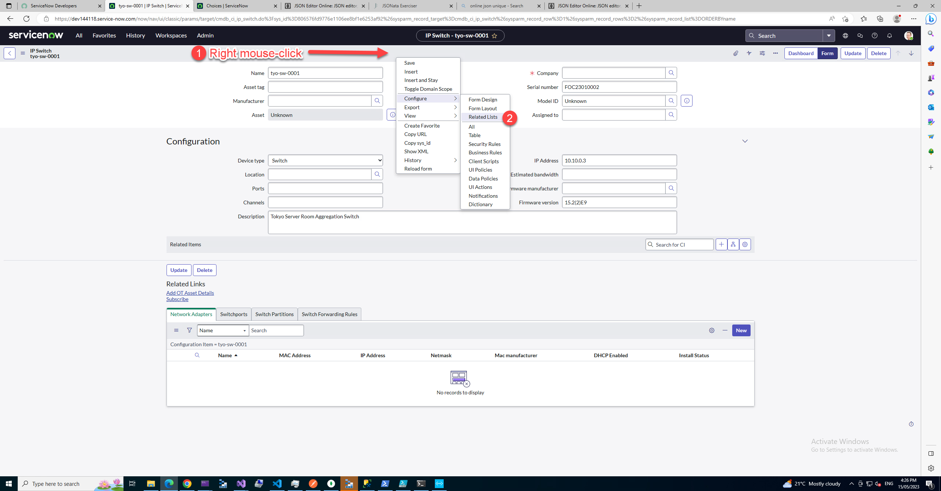Click the top Delete button
Image resolution: width=941 pixels, height=491 pixels.
879,53
